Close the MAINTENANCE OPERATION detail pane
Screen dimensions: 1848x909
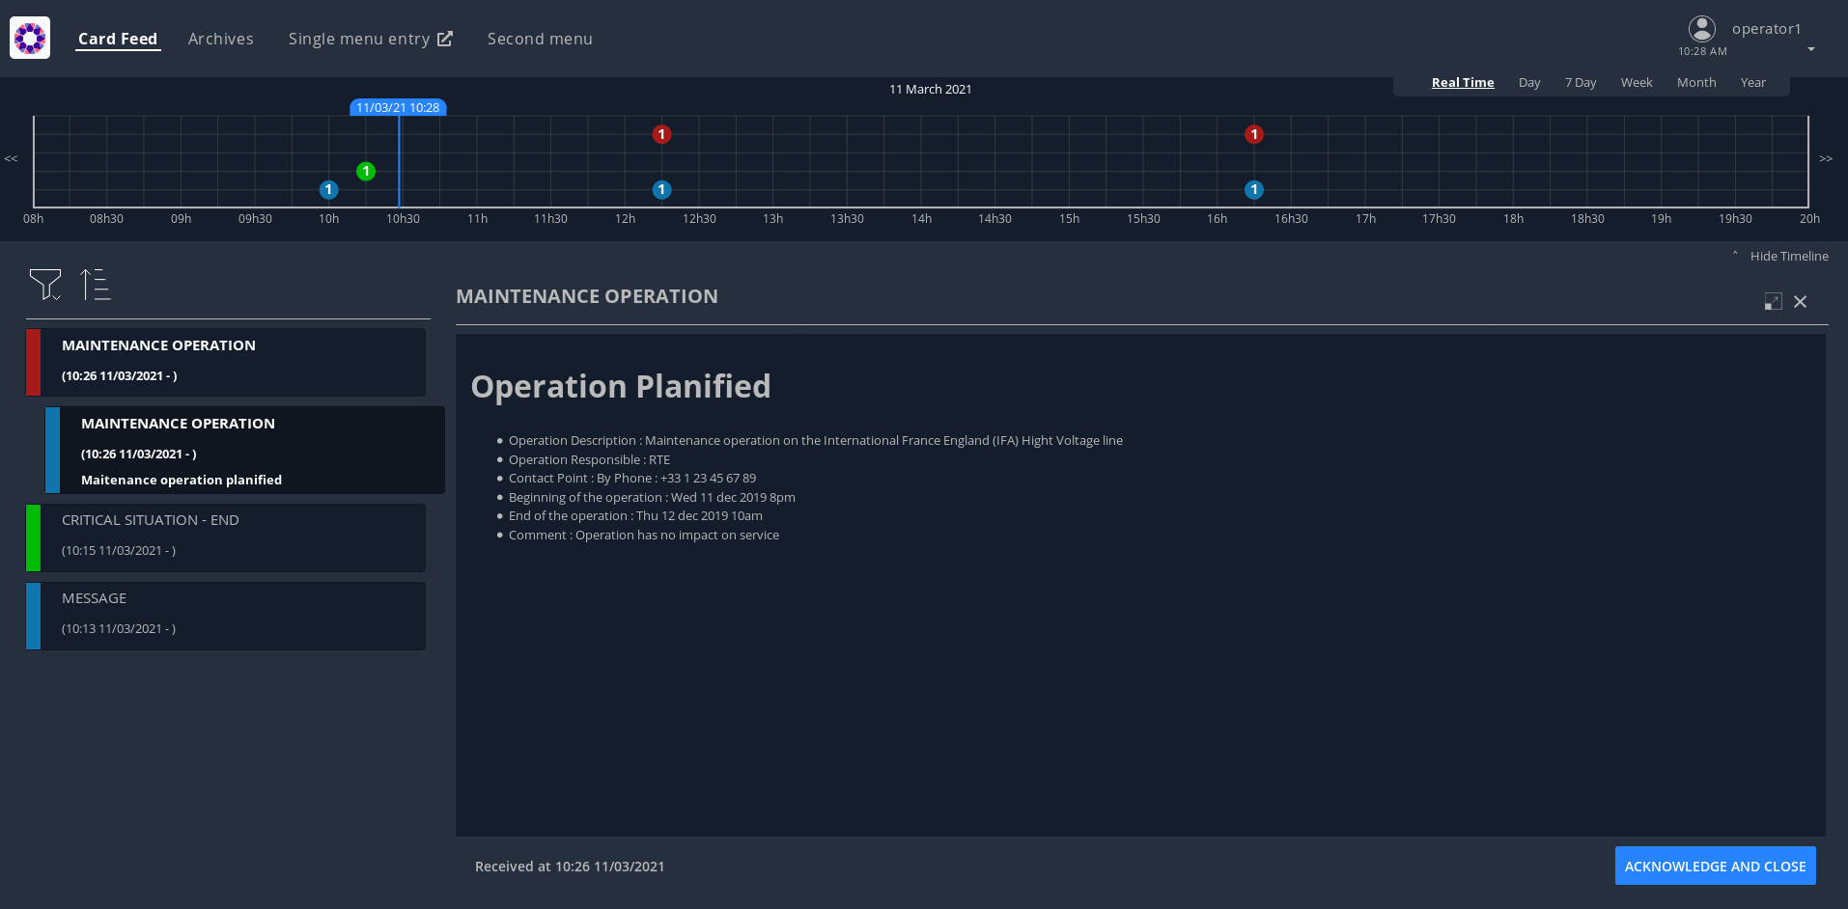click(1800, 302)
